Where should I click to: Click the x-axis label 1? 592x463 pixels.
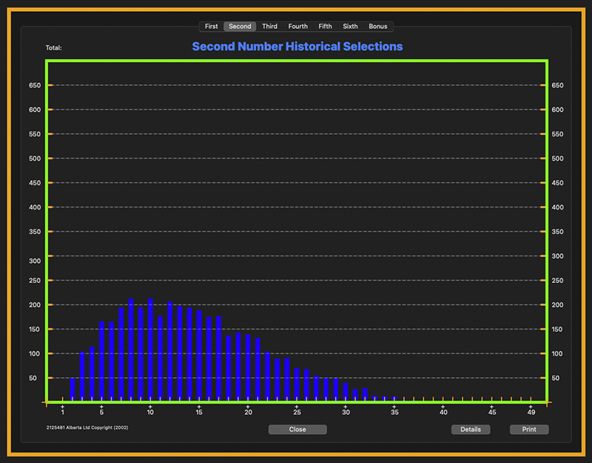[63, 413]
